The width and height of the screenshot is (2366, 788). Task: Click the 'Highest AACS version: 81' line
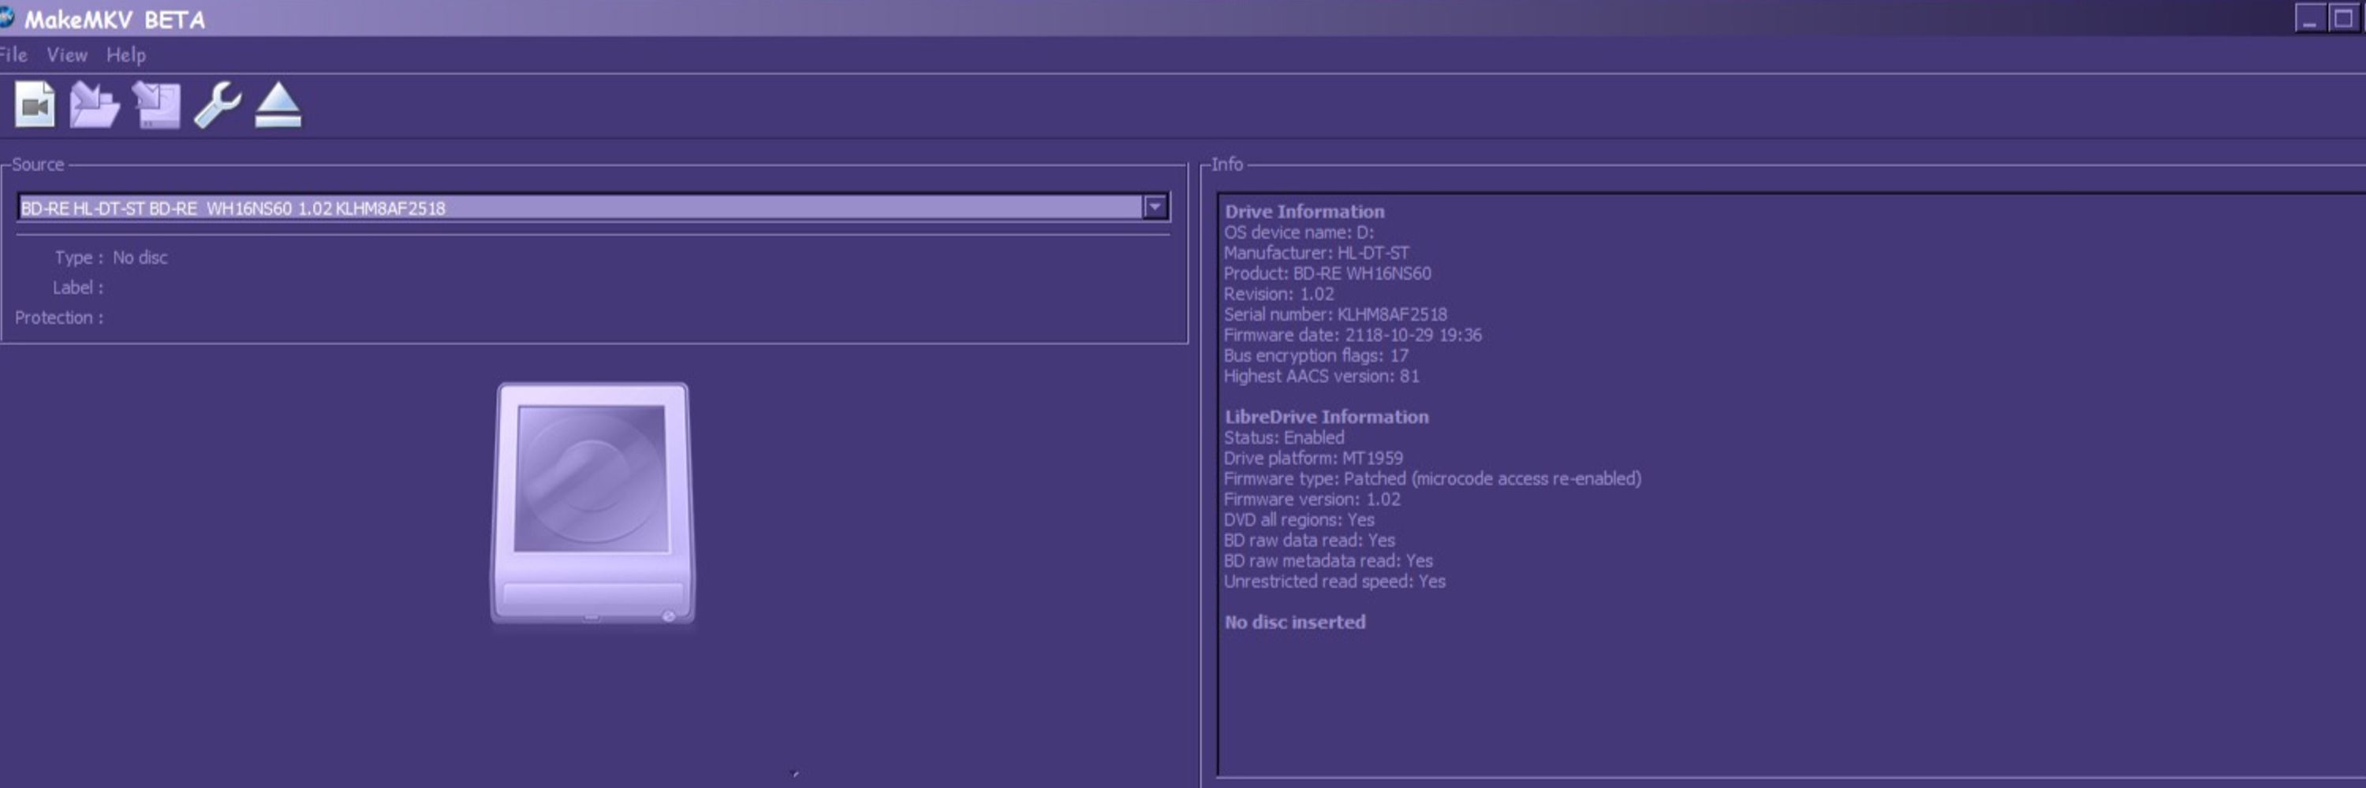[1321, 376]
